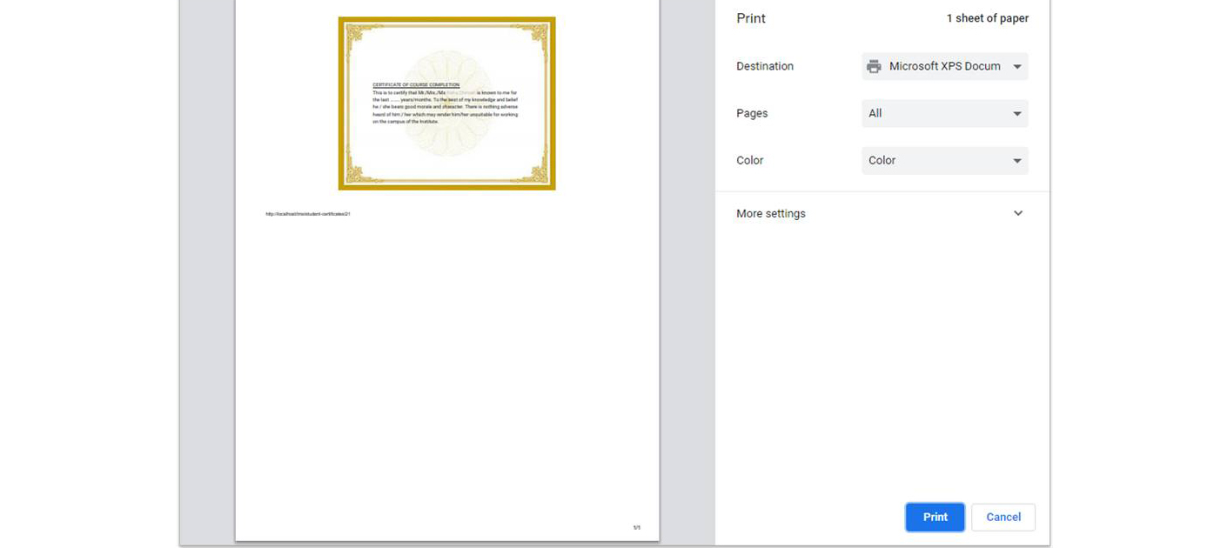Click the printer icon in Destination field

click(x=874, y=66)
